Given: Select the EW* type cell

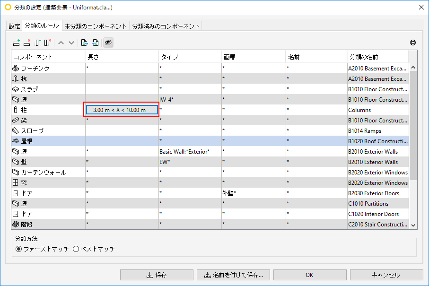Looking at the screenshot, I should (190, 162).
